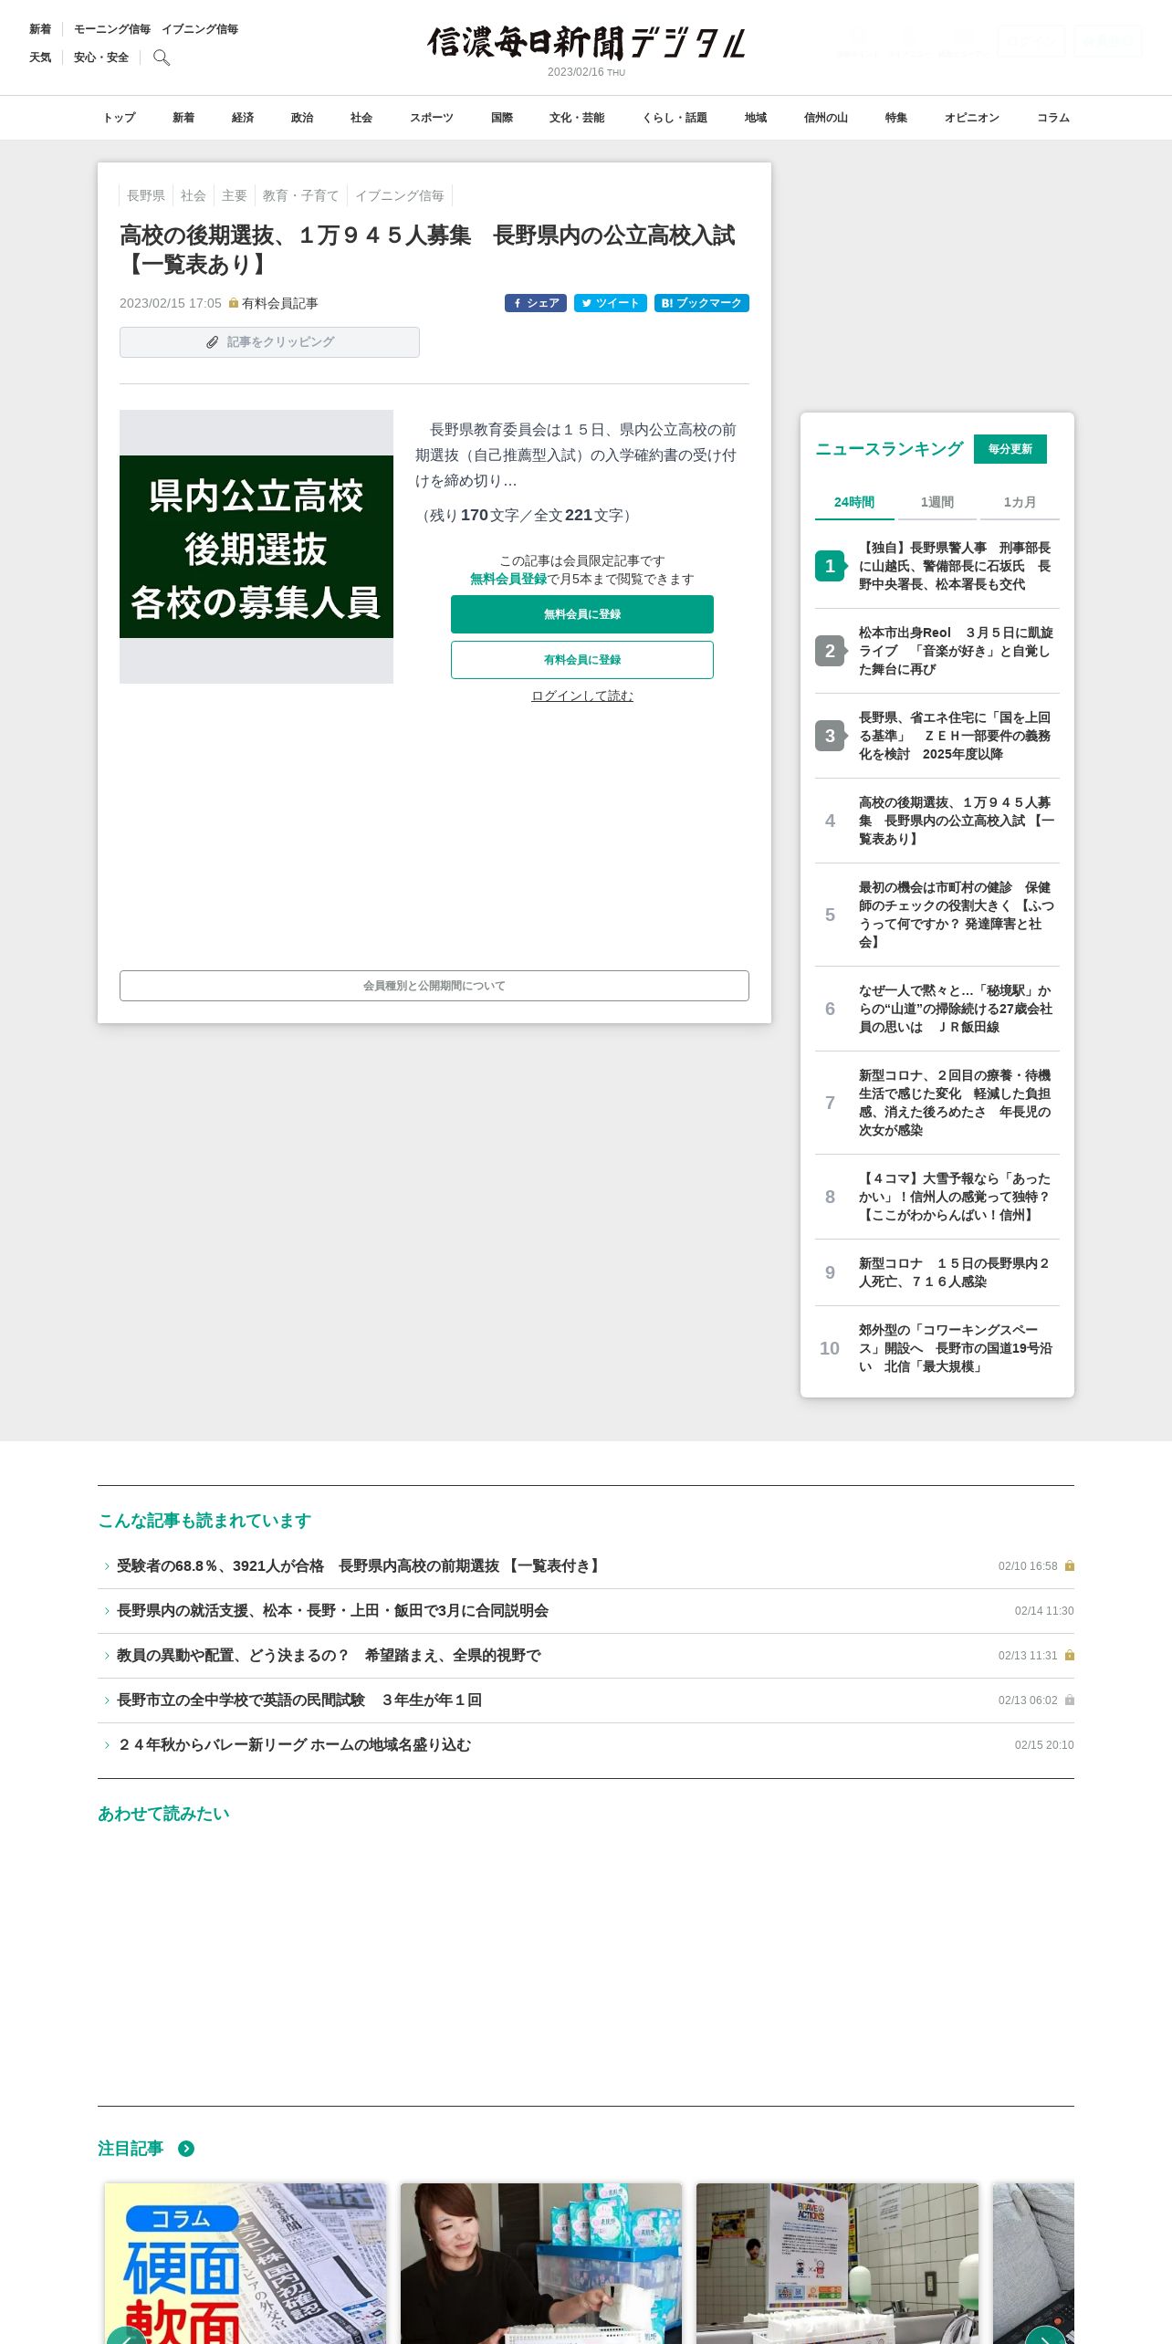Open モーニング信毎 header link
This screenshot has height=2344, width=1172.
pos(112,29)
